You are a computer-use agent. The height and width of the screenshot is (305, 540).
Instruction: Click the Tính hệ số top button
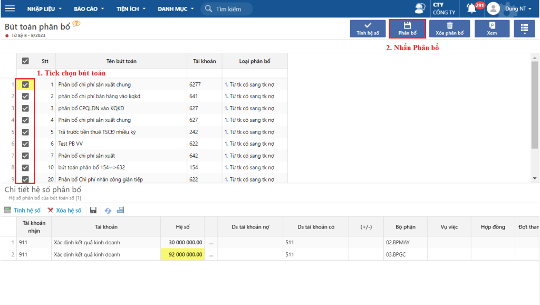coord(368,28)
